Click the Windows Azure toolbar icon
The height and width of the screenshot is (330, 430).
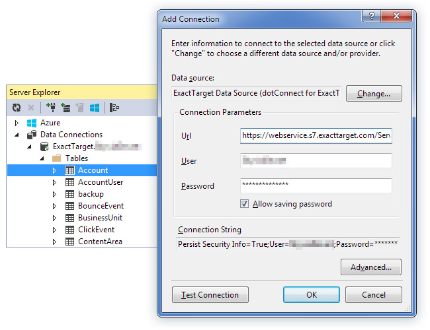pyautogui.click(x=95, y=108)
